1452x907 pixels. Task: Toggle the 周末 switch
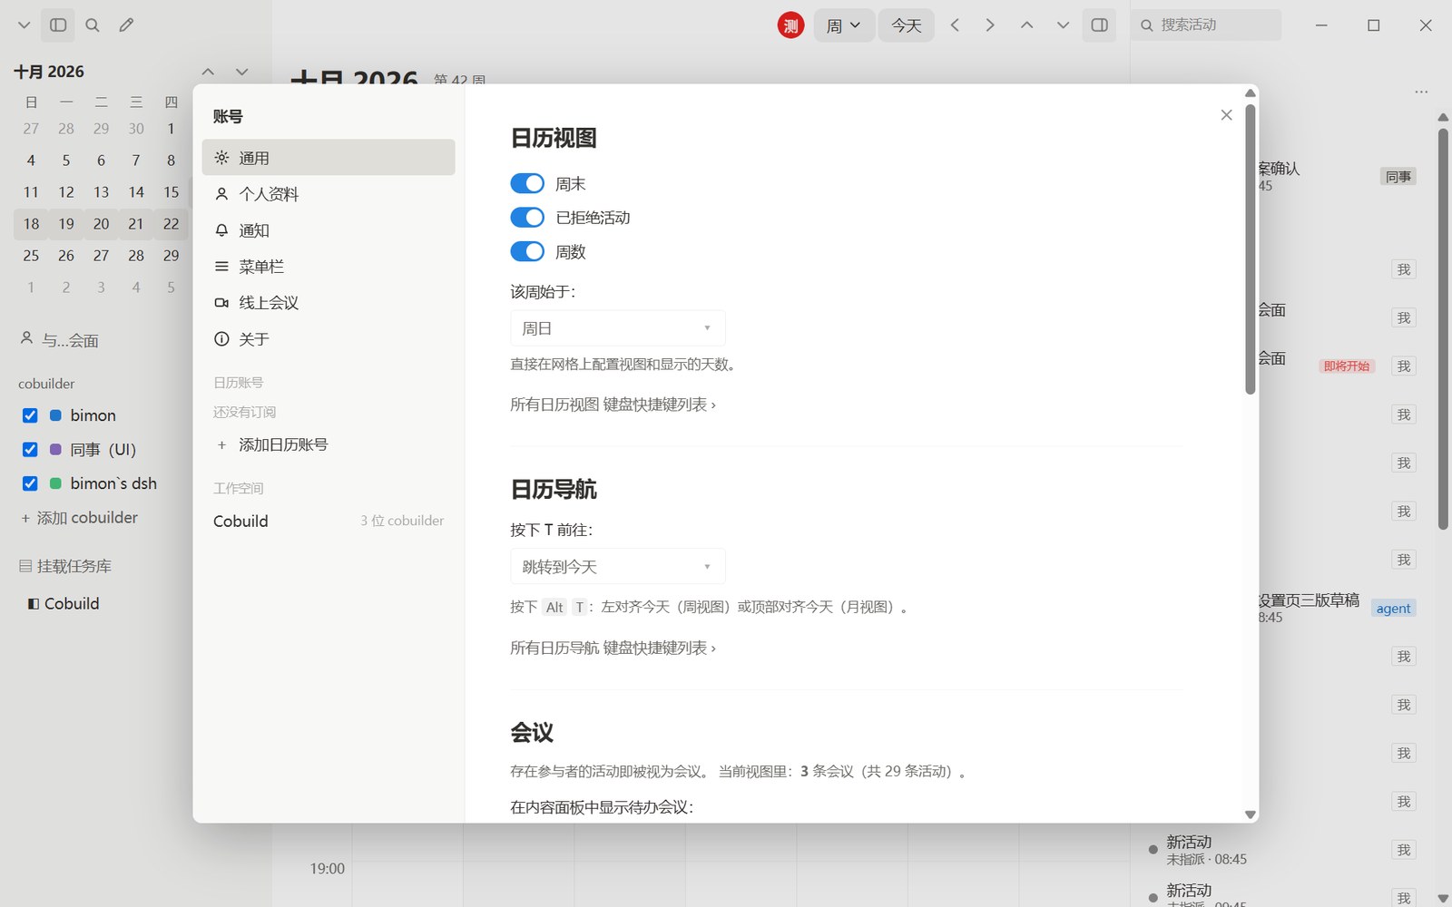click(x=527, y=183)
